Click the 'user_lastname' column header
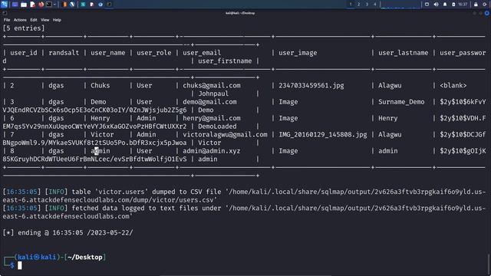 [x=403, y=53]
